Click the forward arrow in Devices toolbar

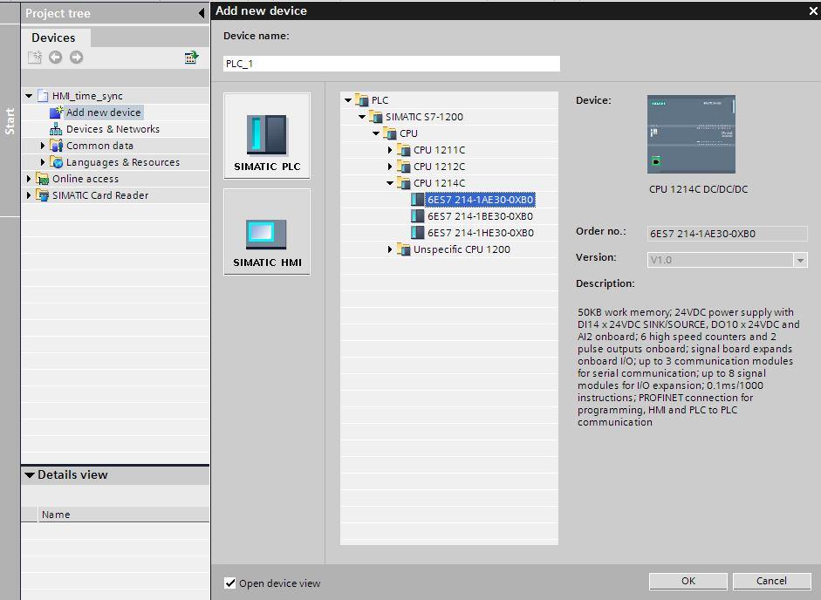tap(77, 57)
